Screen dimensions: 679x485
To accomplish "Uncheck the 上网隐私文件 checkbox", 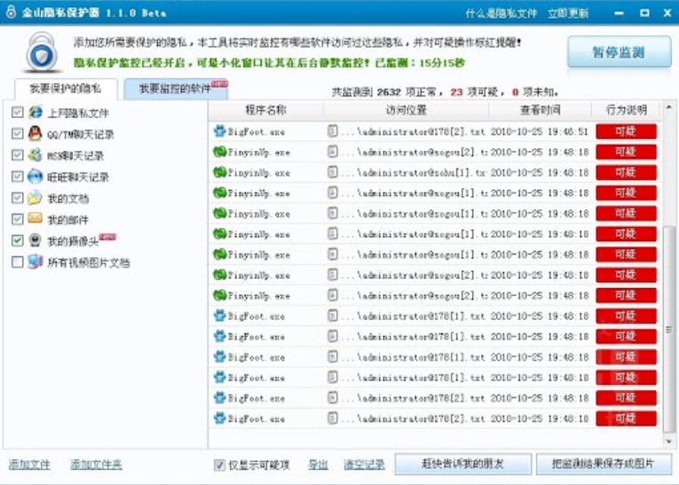I will coord(18,113).
